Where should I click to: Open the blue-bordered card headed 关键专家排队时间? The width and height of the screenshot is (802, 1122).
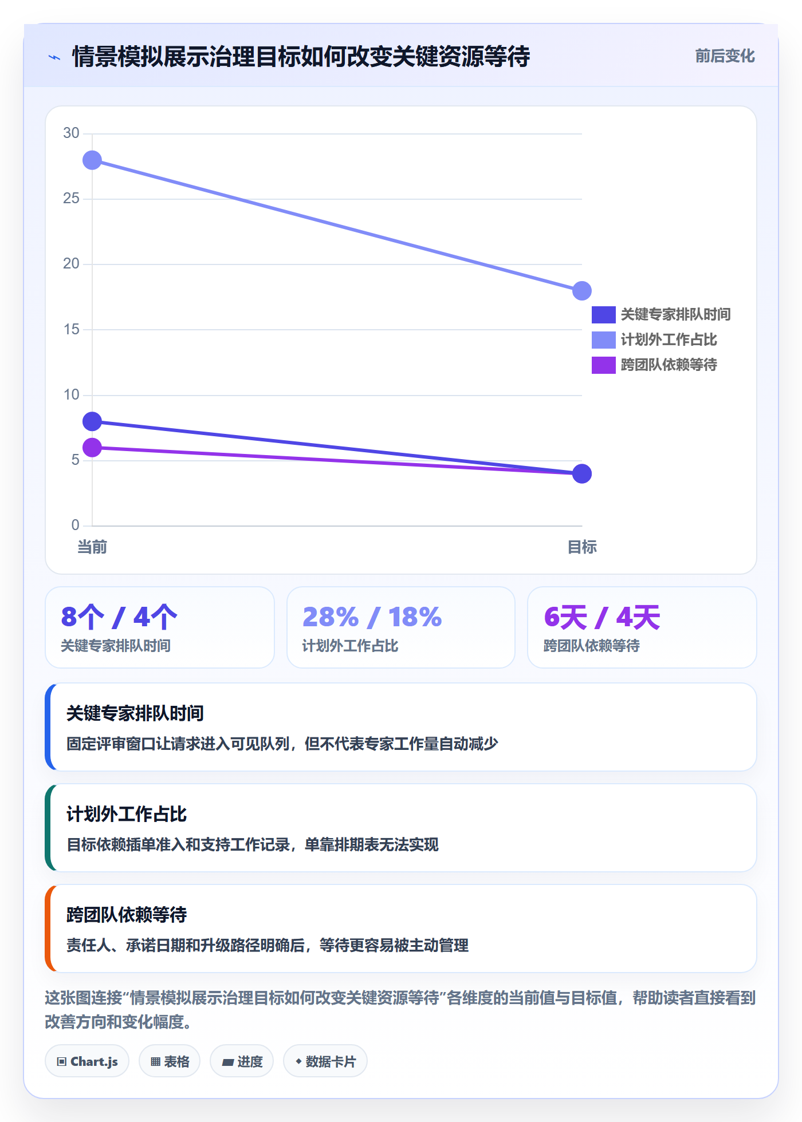[401, 727]
